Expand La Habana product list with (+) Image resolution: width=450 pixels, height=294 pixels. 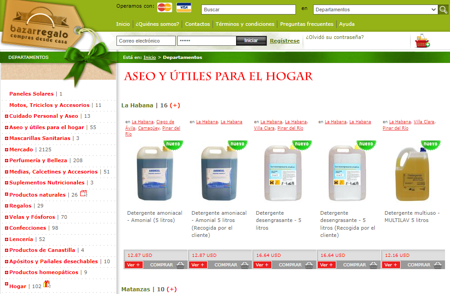coord(175,105)
